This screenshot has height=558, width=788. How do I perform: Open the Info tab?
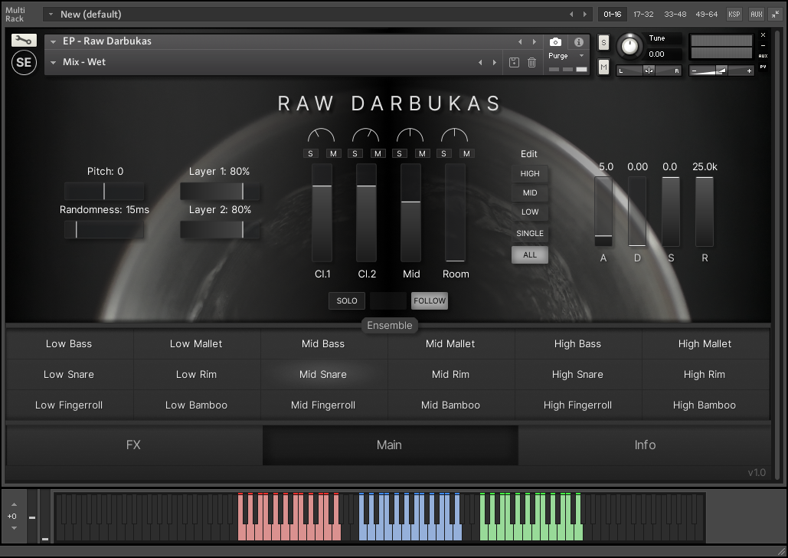(644, 445)
